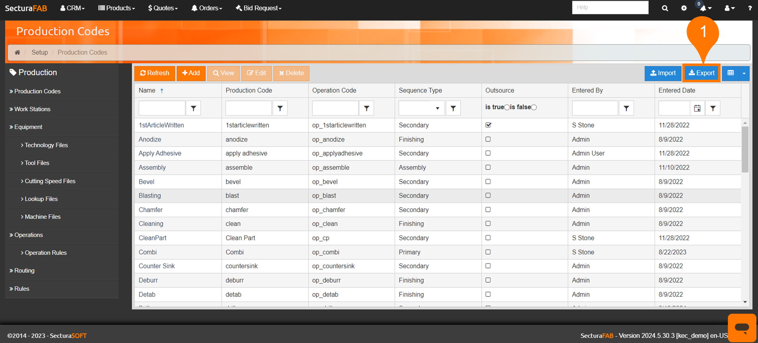
Task: Open the Quotes menu
Action: coord(163,8)
